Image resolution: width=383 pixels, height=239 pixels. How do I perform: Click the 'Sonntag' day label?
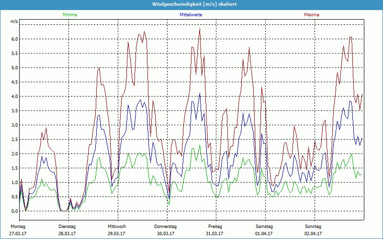313,227
